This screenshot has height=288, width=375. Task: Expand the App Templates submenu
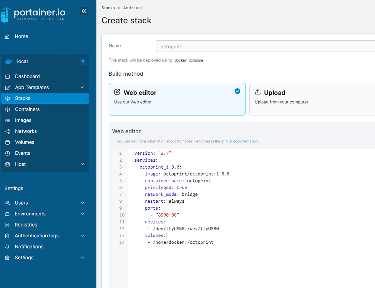(x=82, y=88)
